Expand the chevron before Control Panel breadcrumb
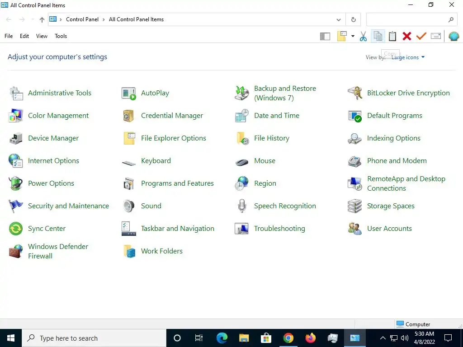This screenshot has width=463, height=347. coord(61,19)
